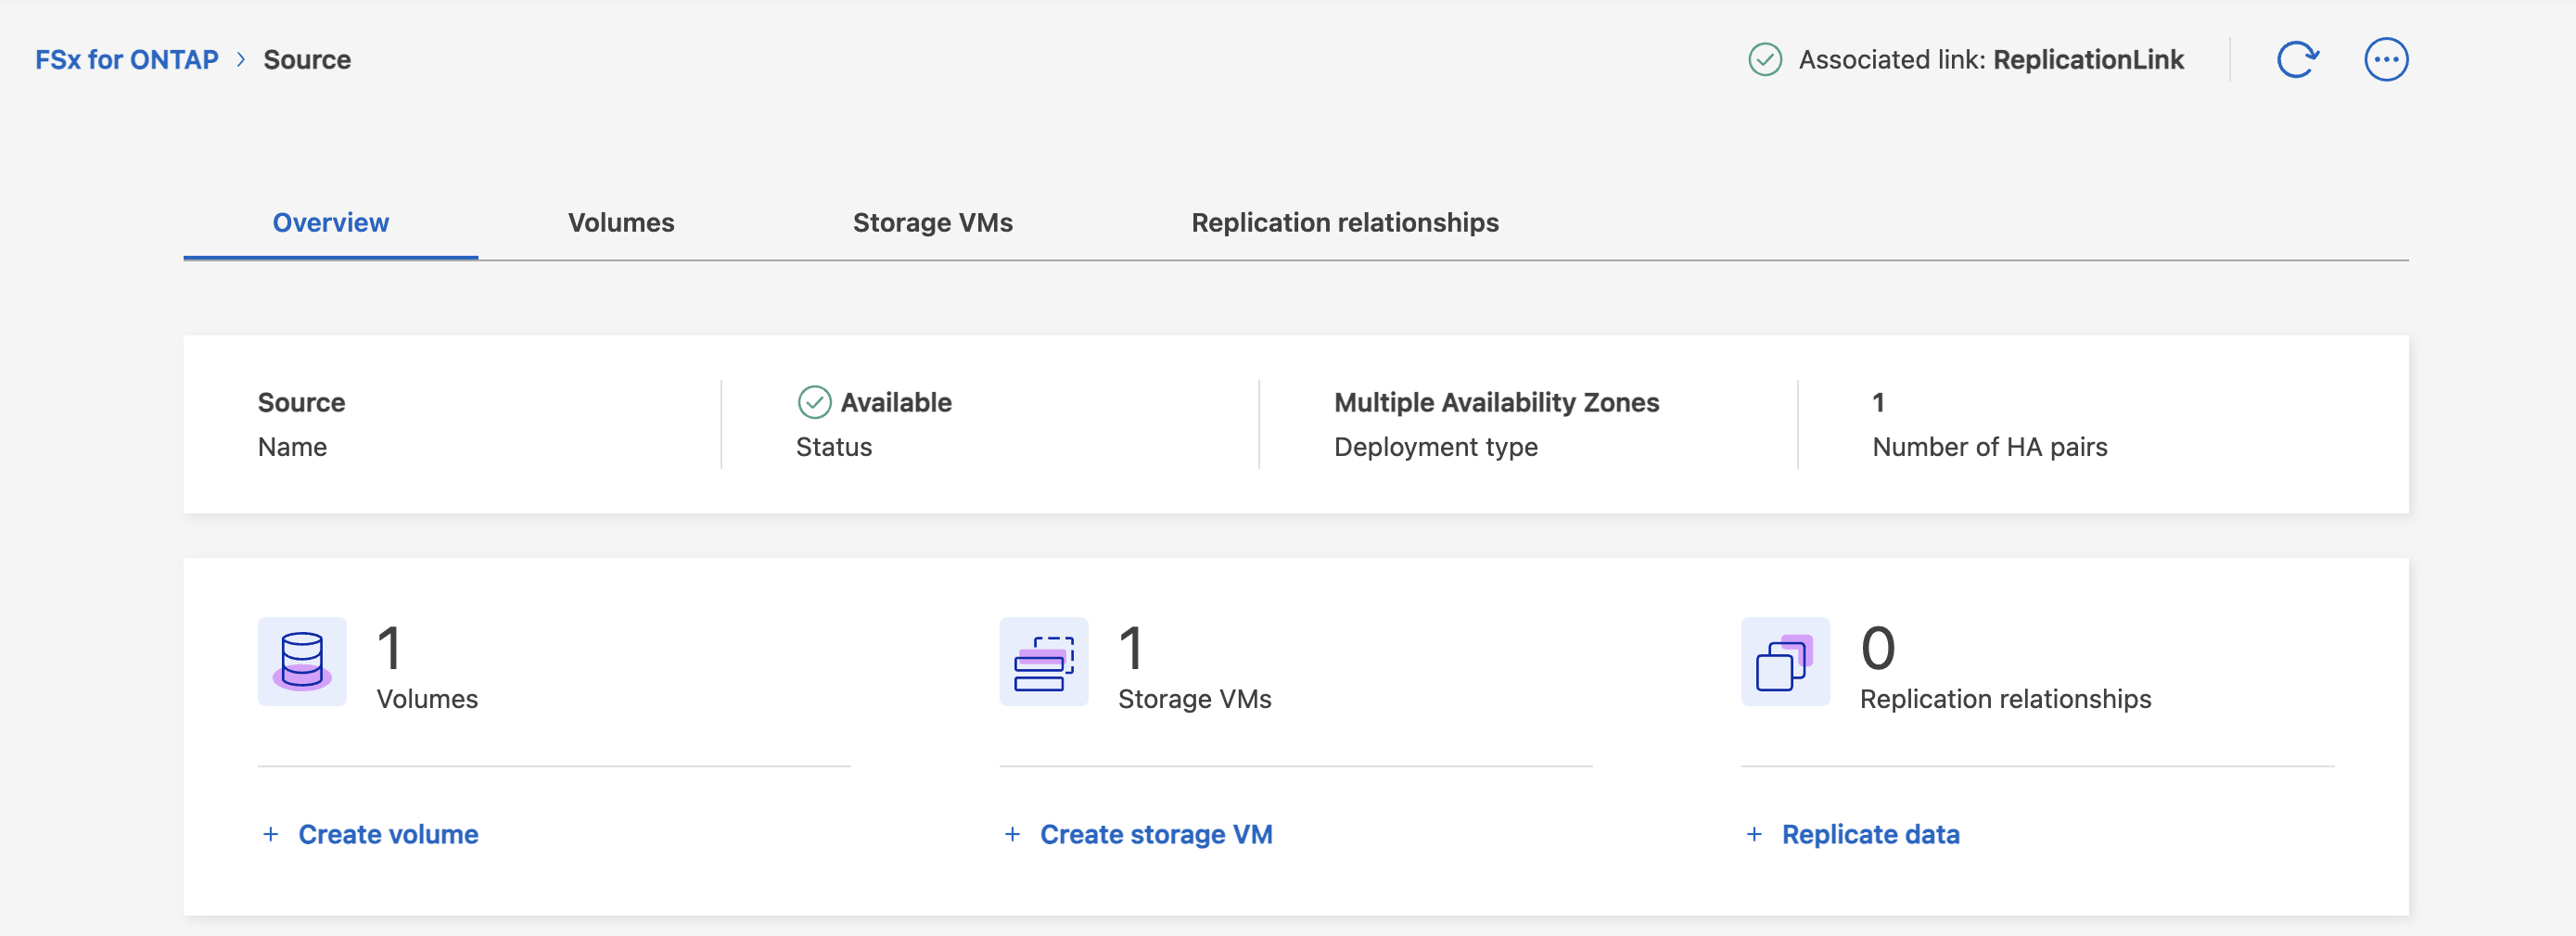Click the Storage VMs stack icon
Image resolution: width=2576 pixels, height=936 pixels.
pos(1044,662)
